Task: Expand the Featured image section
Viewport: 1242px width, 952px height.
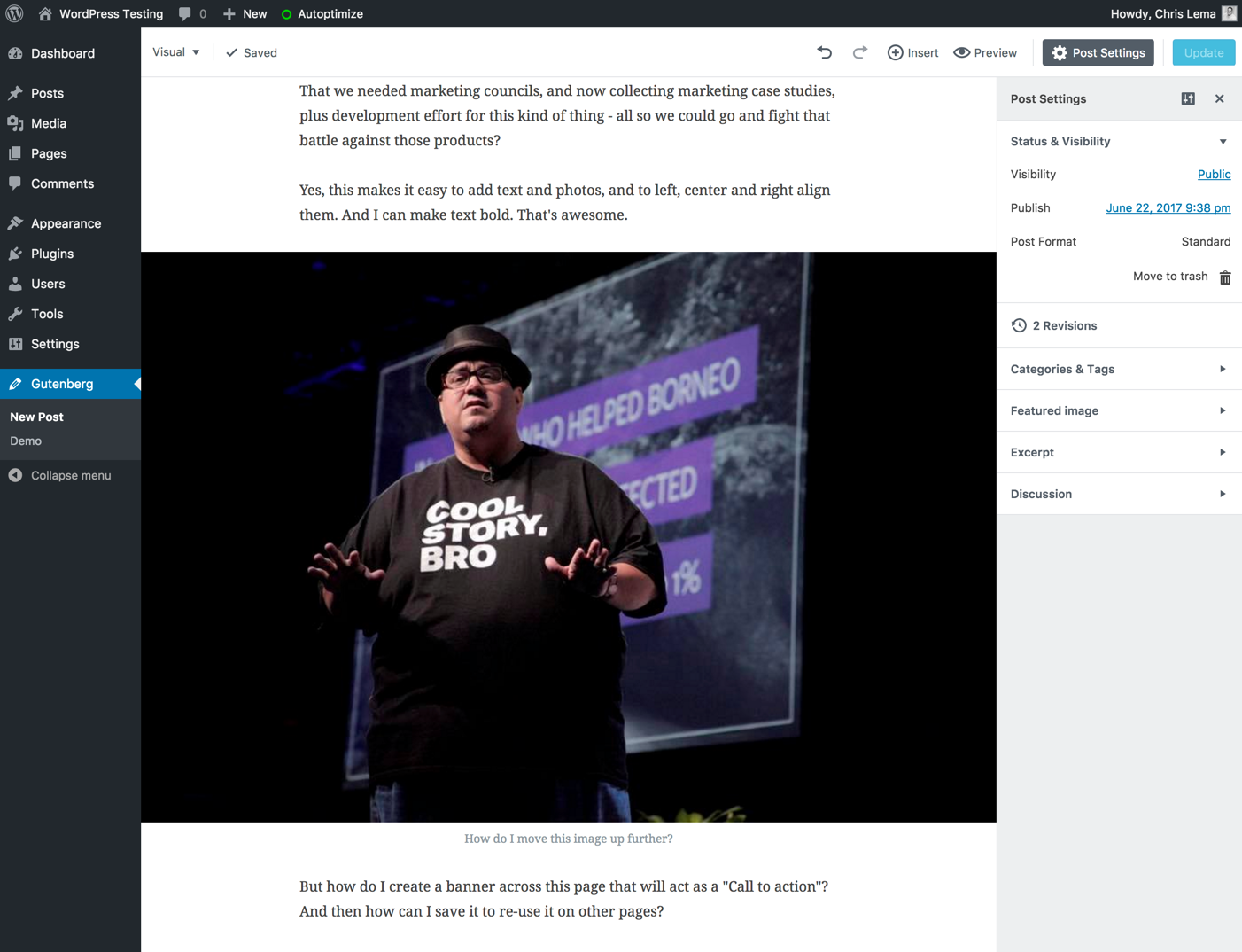Action: pyautogui.click(x=1223, y=410)
